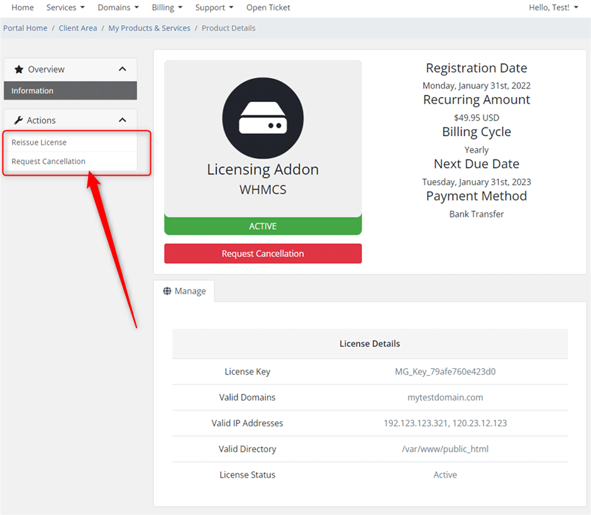Click the Bank Transfer payment method
The image size is (591, 515).
tap(477, 214)
